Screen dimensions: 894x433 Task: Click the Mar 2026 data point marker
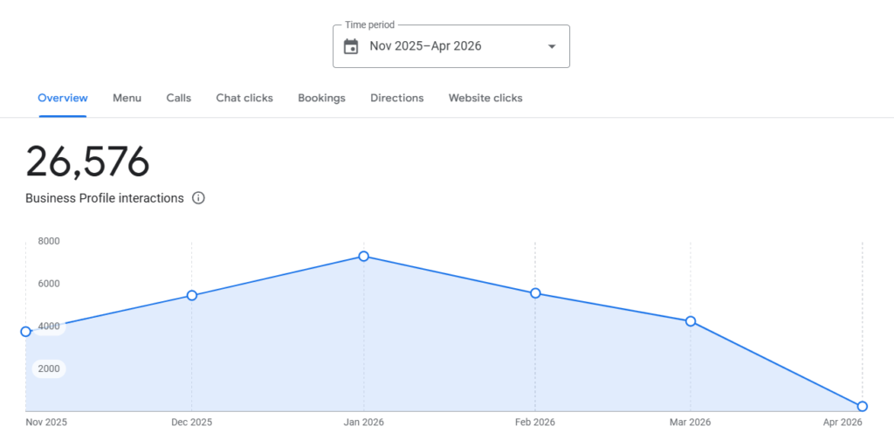[691, 321]
